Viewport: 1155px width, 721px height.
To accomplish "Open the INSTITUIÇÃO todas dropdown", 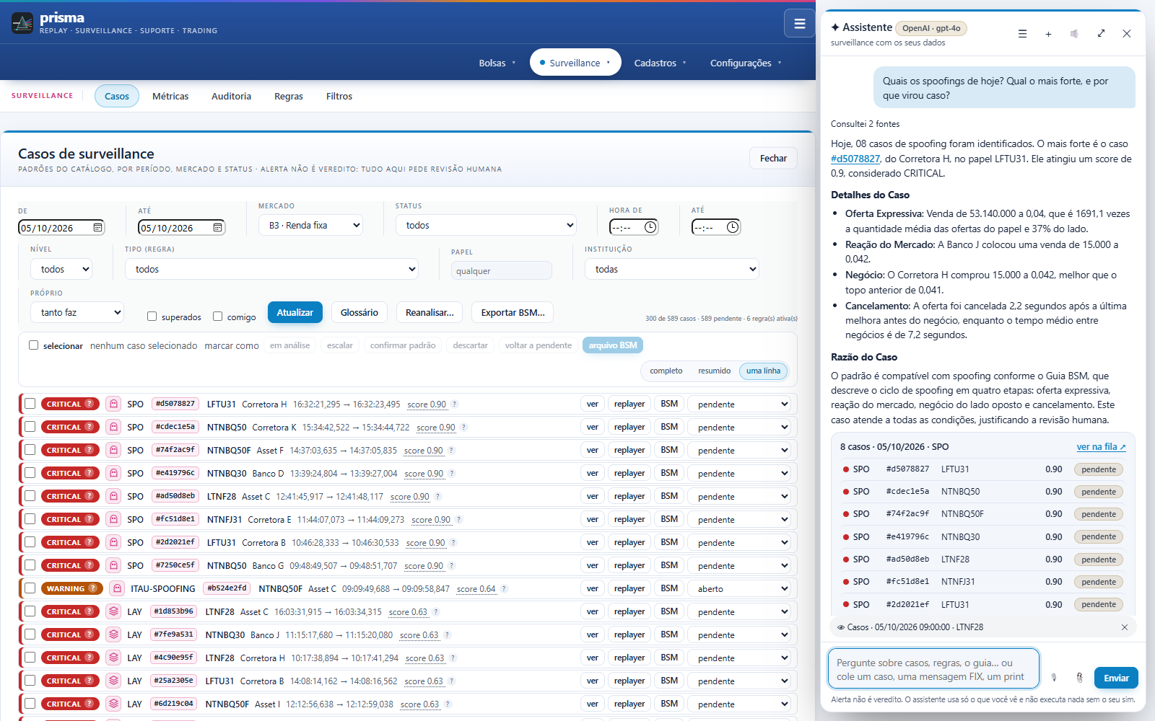I will click(672, 269).
